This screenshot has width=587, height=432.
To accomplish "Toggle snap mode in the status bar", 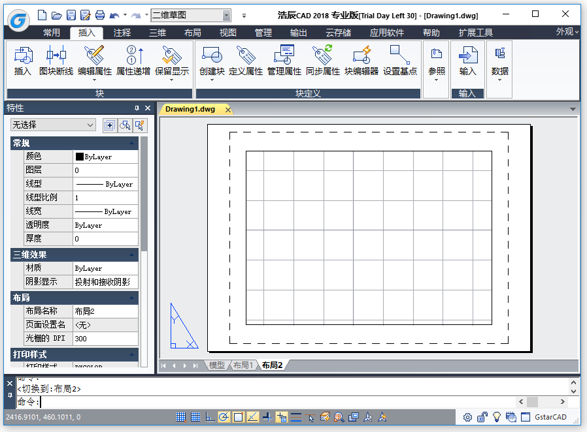I will (181, 418).
